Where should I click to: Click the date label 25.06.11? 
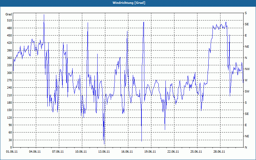pyautogui.click(x=196, y=152)
